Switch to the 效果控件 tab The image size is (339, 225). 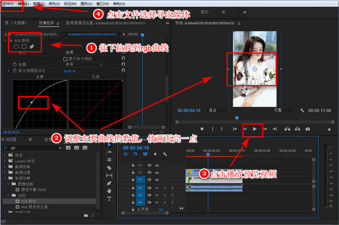pos(46,23)
